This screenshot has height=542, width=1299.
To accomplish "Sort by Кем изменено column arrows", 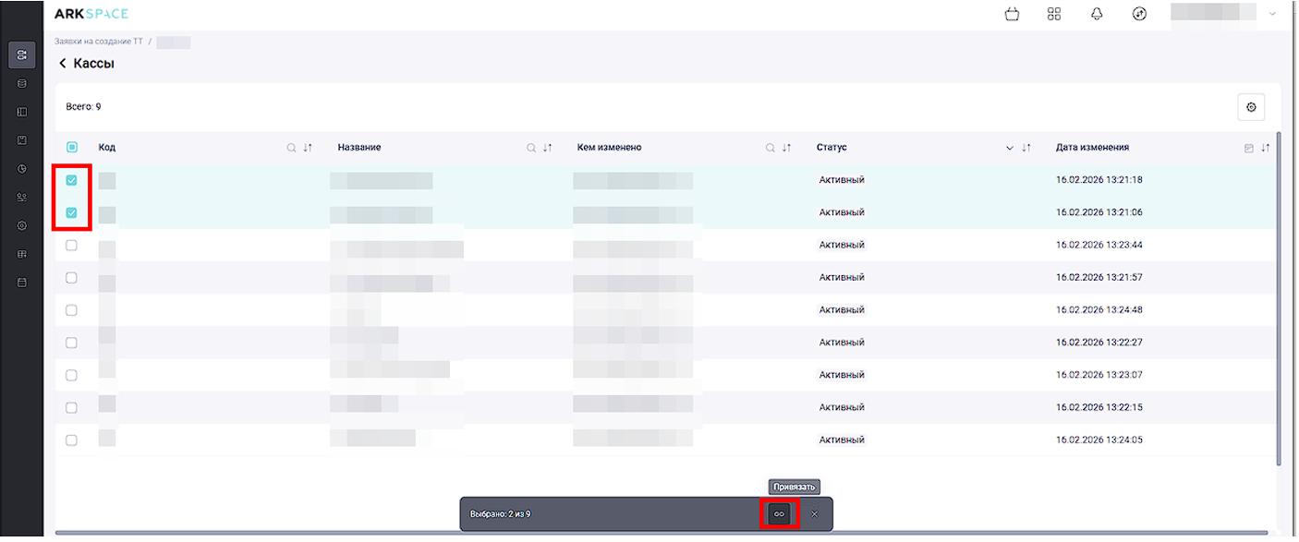I will point(787,148).
